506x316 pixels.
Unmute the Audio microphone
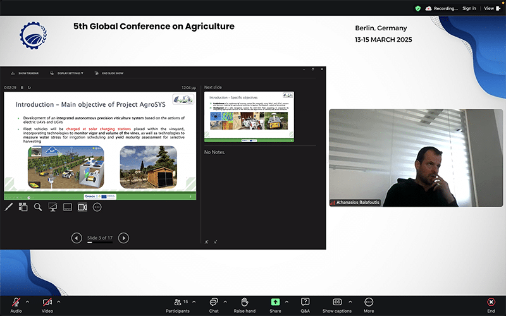(x=16, y=305)
